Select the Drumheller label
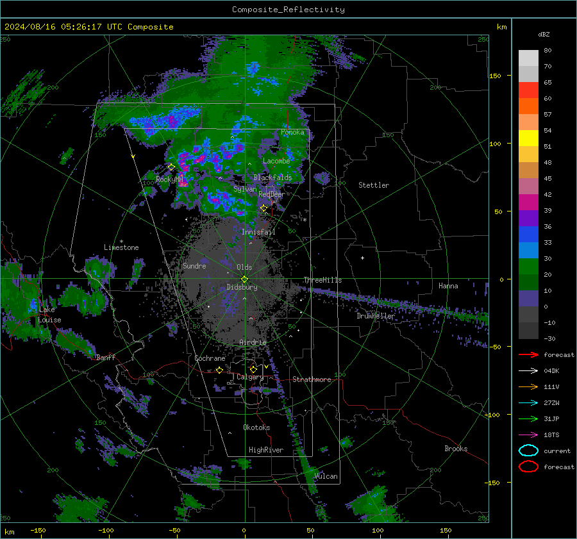The width and height of the screenshot is (577, 539). [375, 316]
